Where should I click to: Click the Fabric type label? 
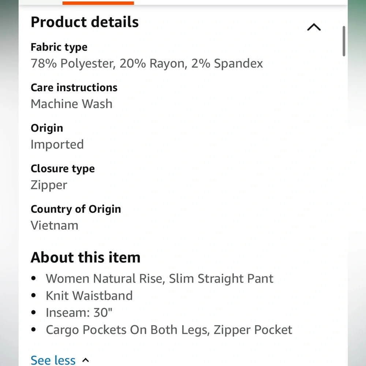click(59, 47)
